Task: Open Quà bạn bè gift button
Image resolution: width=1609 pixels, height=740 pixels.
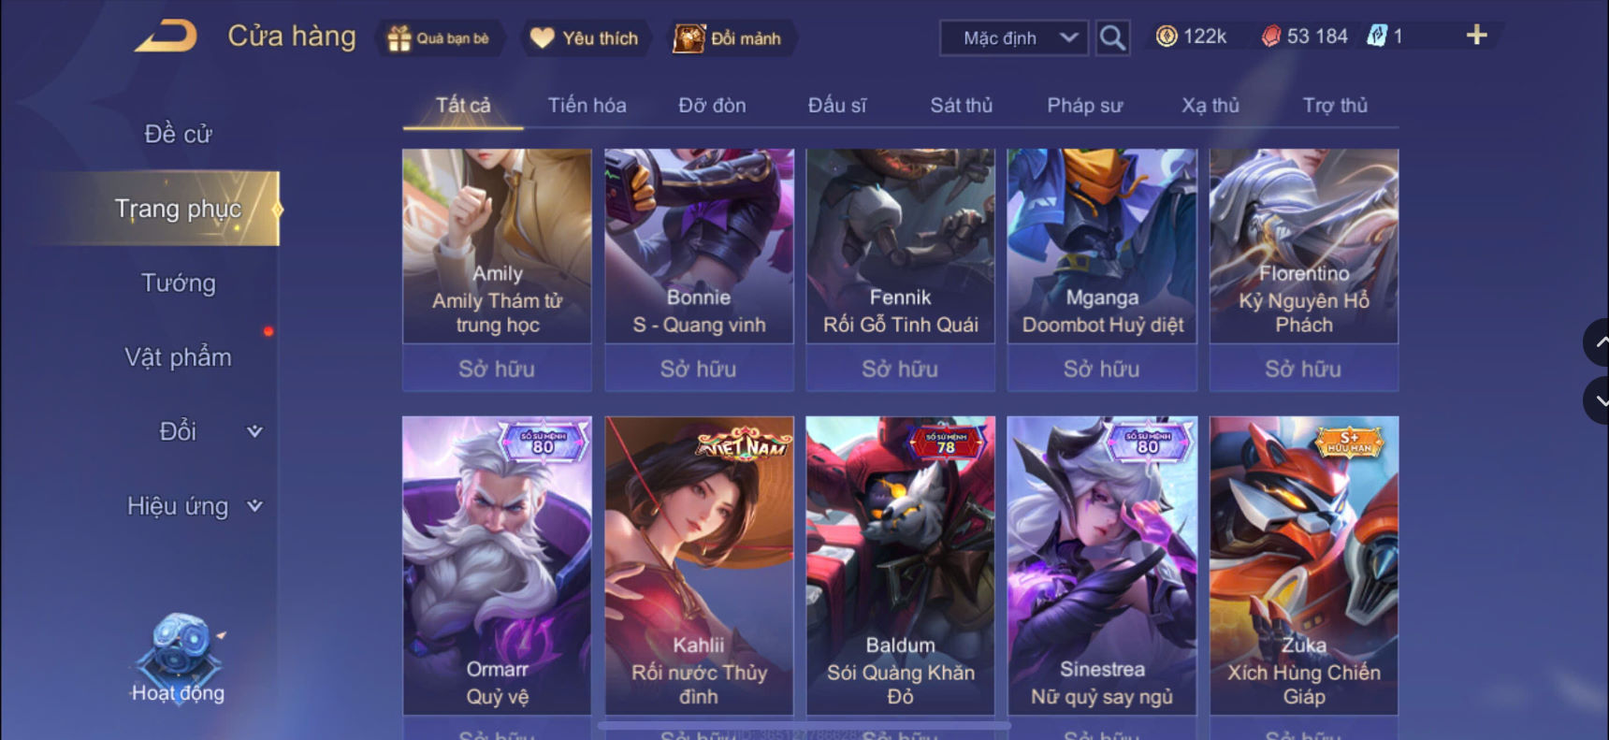Action: (439, 38)
